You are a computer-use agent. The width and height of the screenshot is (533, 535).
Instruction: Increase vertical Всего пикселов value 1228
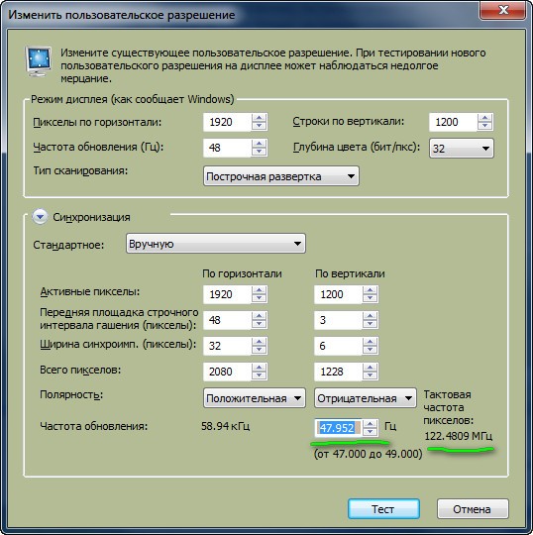coord(371,368)
